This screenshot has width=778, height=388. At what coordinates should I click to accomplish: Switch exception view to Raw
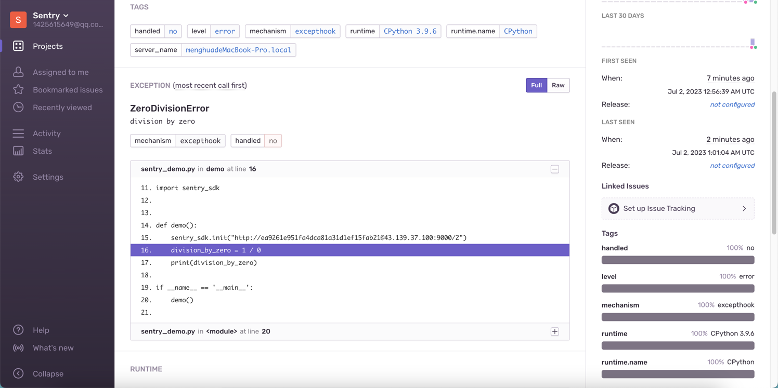[x=558, y=85]
